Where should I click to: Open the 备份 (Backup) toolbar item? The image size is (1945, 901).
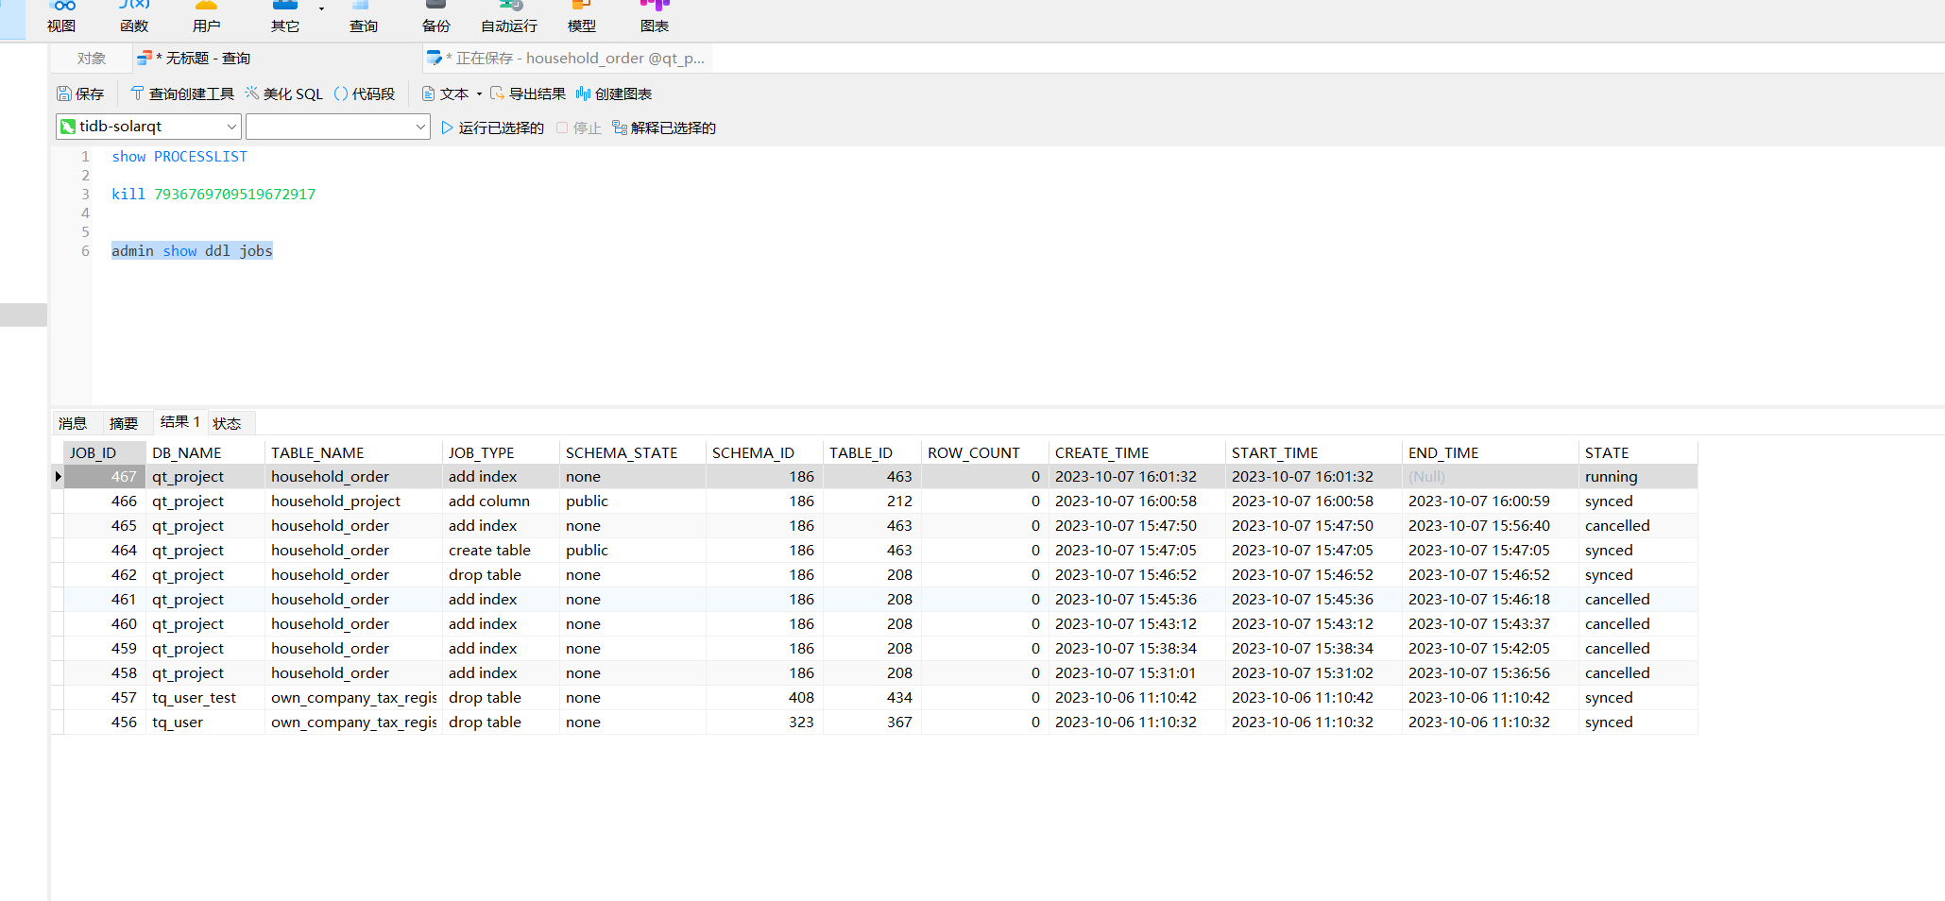435,18
